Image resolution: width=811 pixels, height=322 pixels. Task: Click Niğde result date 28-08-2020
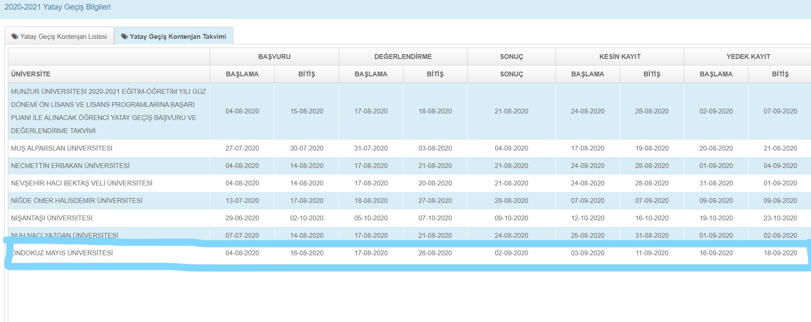point(511,201)
